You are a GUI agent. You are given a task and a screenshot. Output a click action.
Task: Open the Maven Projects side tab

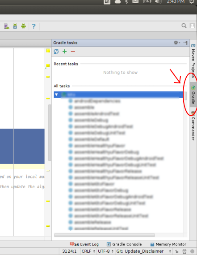click(193, 61)
